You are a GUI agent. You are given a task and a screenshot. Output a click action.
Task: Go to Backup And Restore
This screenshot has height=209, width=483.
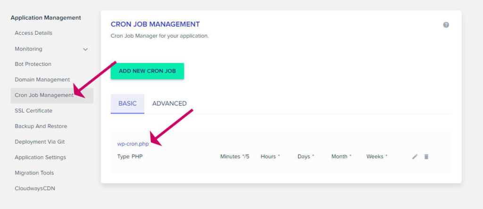[41, 126]
